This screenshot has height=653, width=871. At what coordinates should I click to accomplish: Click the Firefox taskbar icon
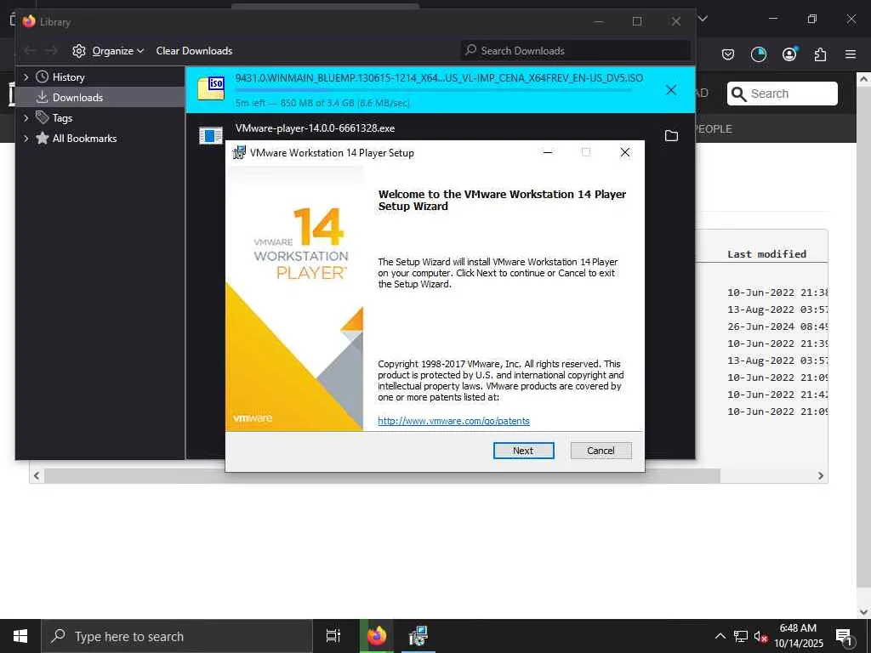pos(376,636)
